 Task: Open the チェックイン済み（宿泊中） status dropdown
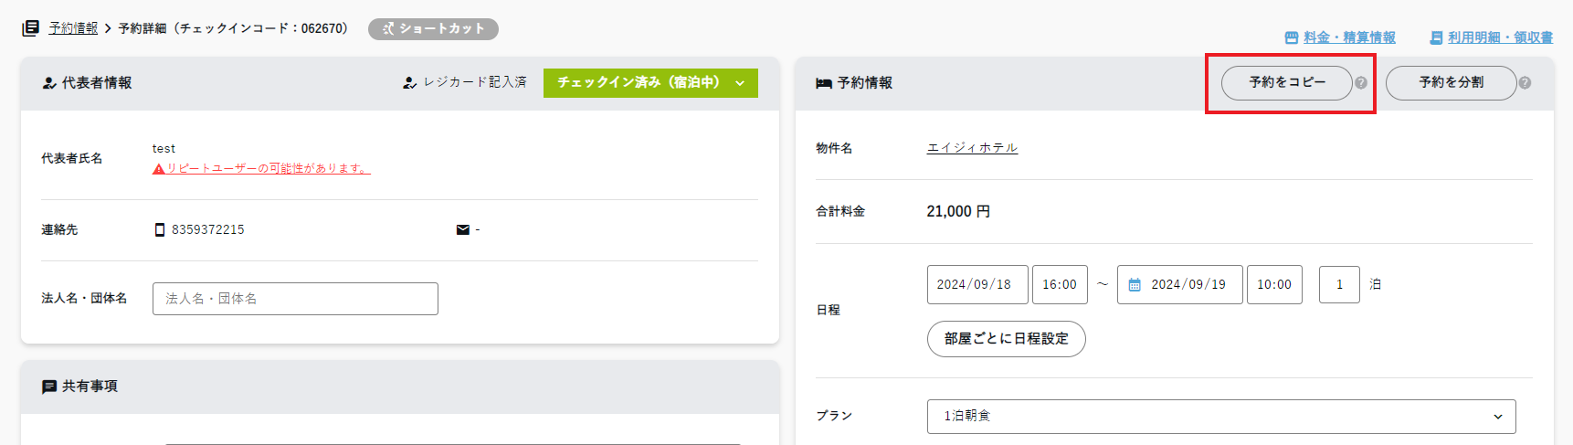click(x=650, y=83)
